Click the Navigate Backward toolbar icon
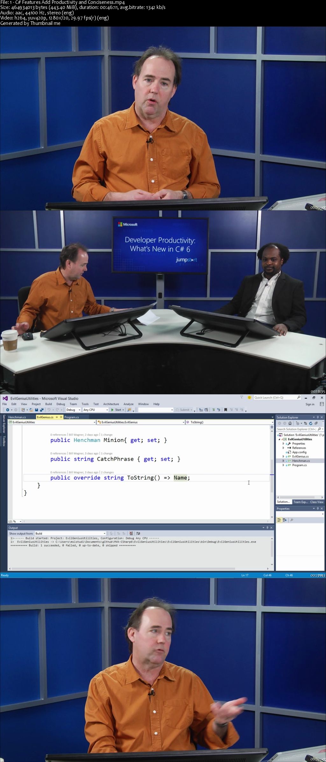The width and height of the screenshot is (326, 762). click(7, 410)
